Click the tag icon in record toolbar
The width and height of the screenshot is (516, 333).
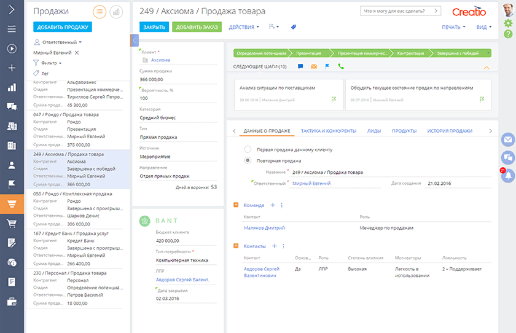pos(294,27)
